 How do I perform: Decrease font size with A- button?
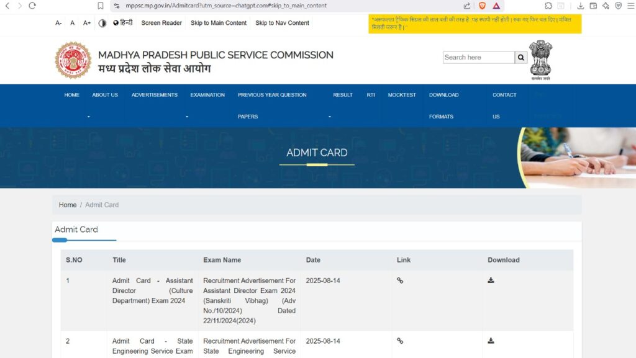(x=58, y=23)
